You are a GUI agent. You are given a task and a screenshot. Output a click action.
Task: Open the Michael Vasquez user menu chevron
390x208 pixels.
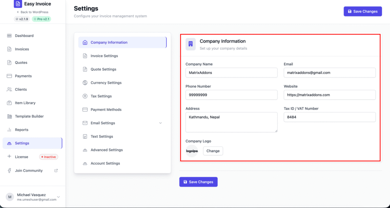click(58, 197)
